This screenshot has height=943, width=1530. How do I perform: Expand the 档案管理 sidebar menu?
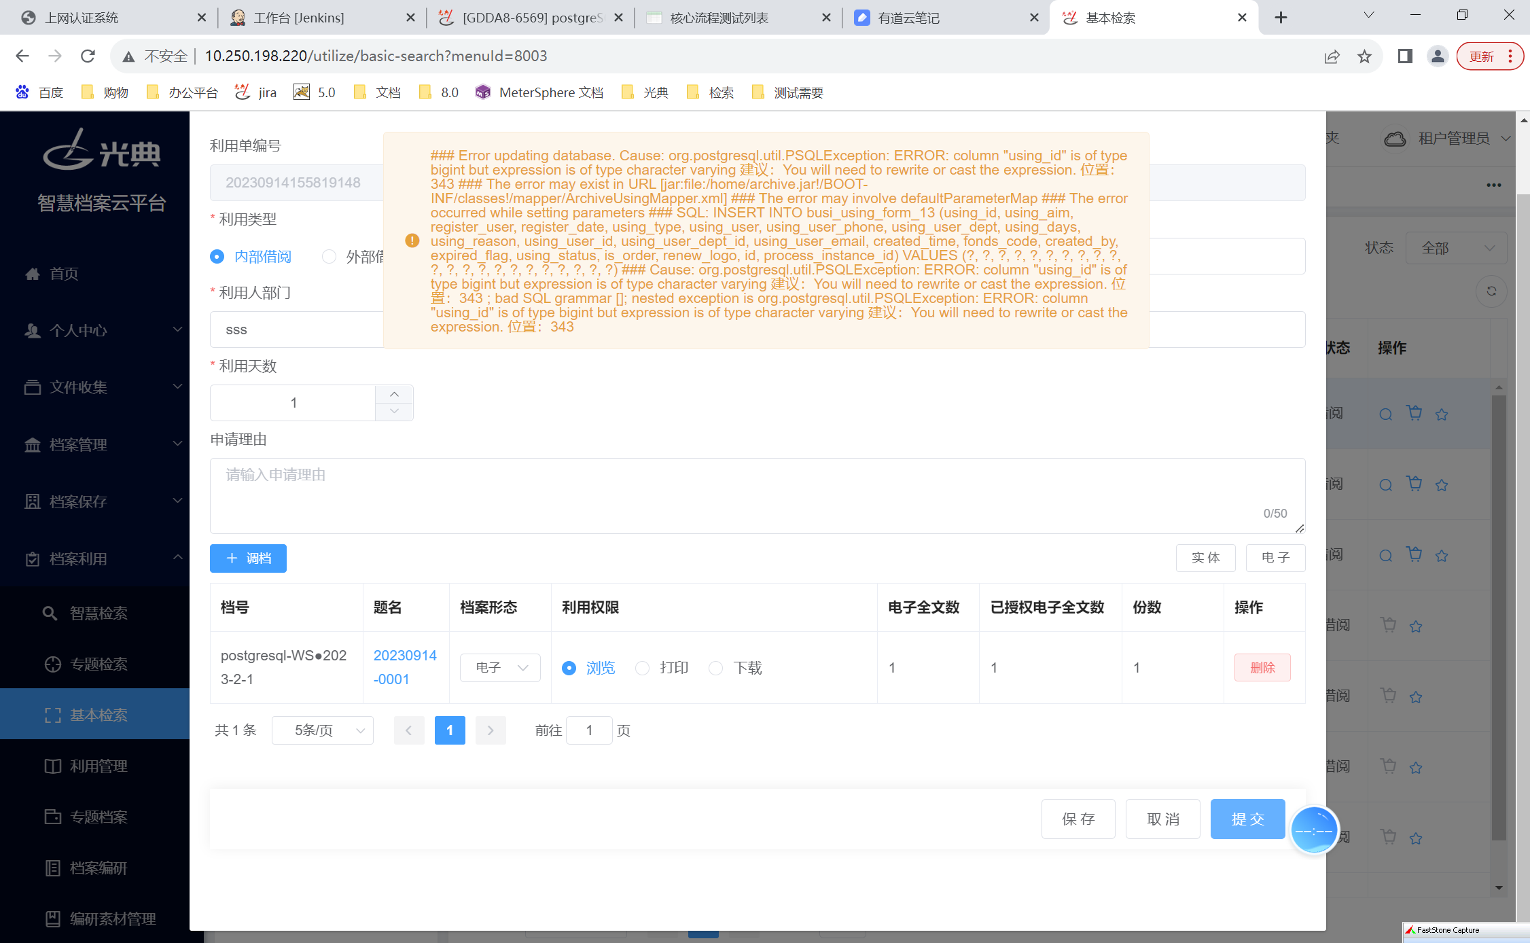pos(95,444)
